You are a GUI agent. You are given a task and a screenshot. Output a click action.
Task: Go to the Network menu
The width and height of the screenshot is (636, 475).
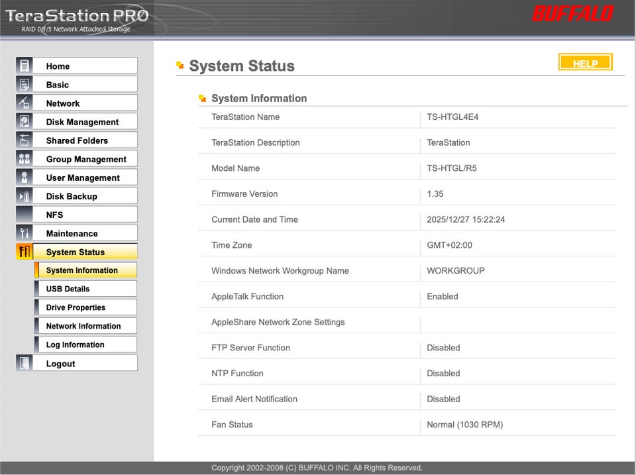pos(85,103)
